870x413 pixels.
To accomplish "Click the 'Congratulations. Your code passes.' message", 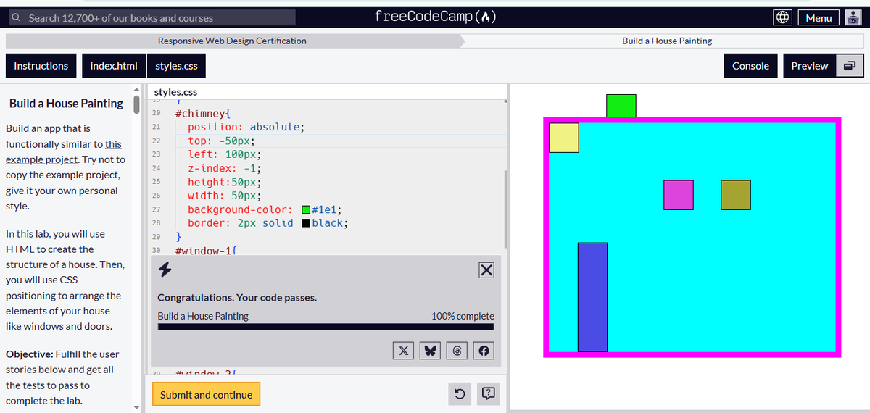I will pyautogui.click(x=237, y=298).
